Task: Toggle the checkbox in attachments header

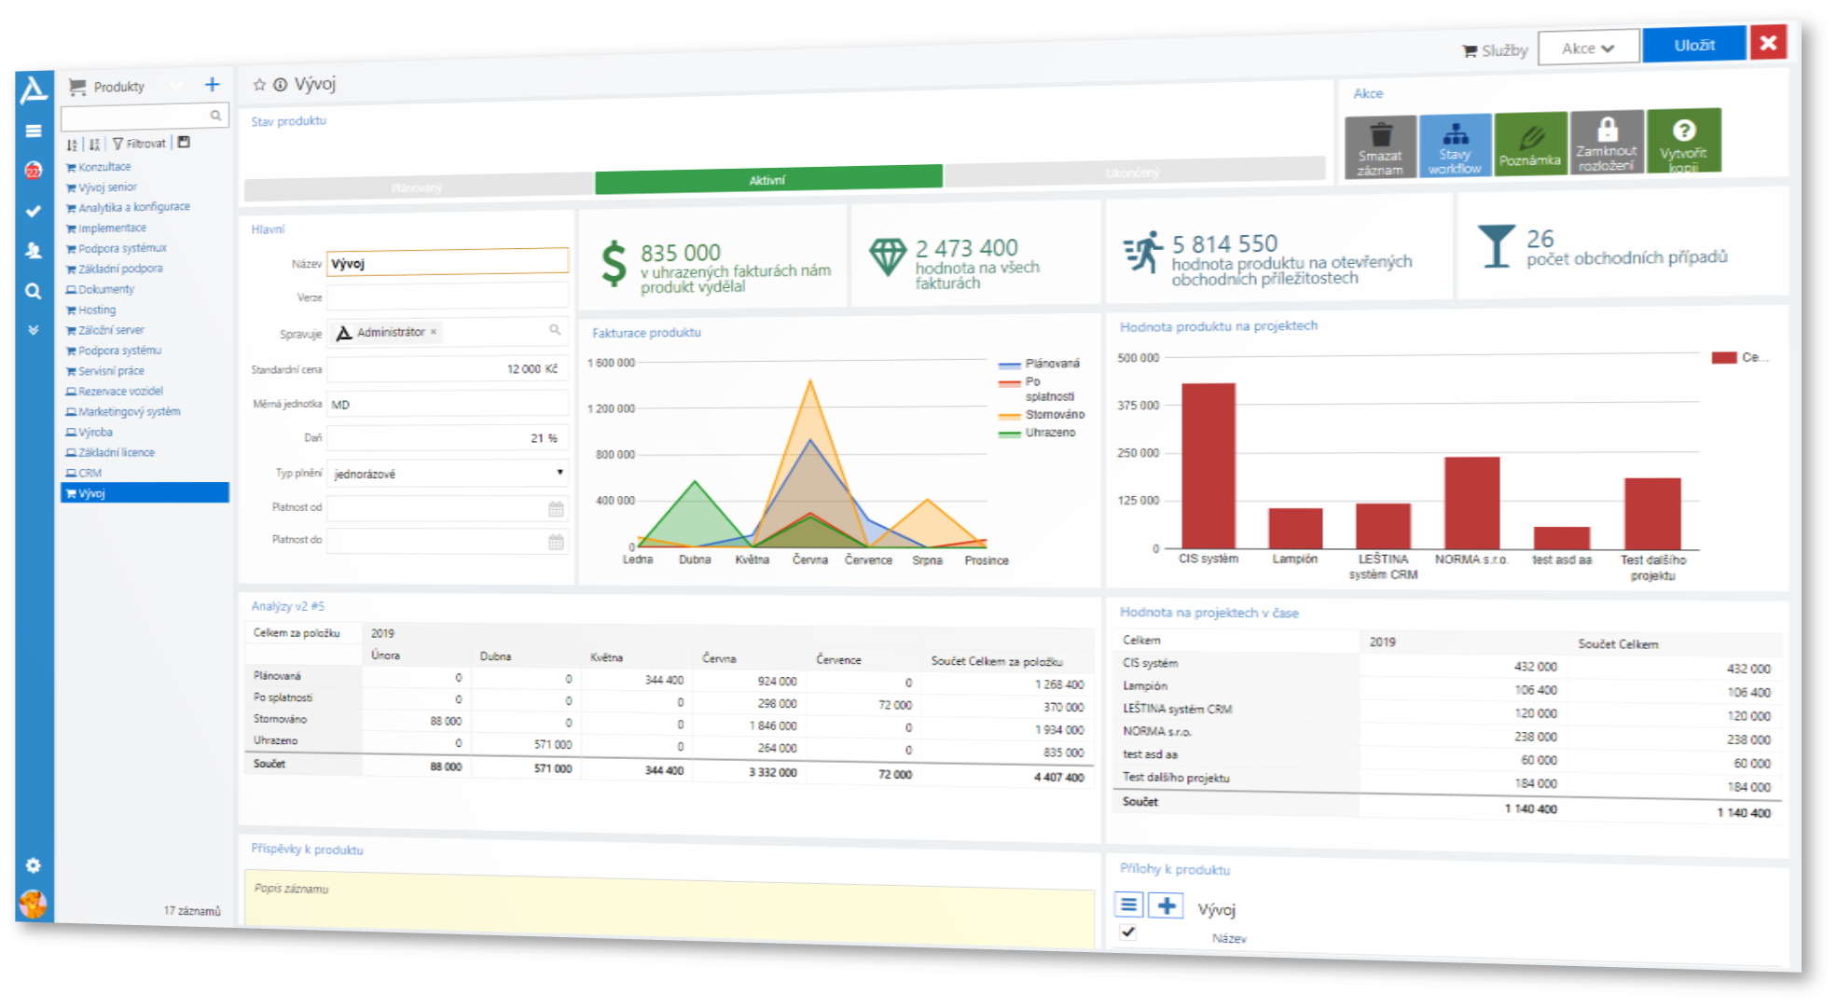Action: click(x=1128, y=932)
